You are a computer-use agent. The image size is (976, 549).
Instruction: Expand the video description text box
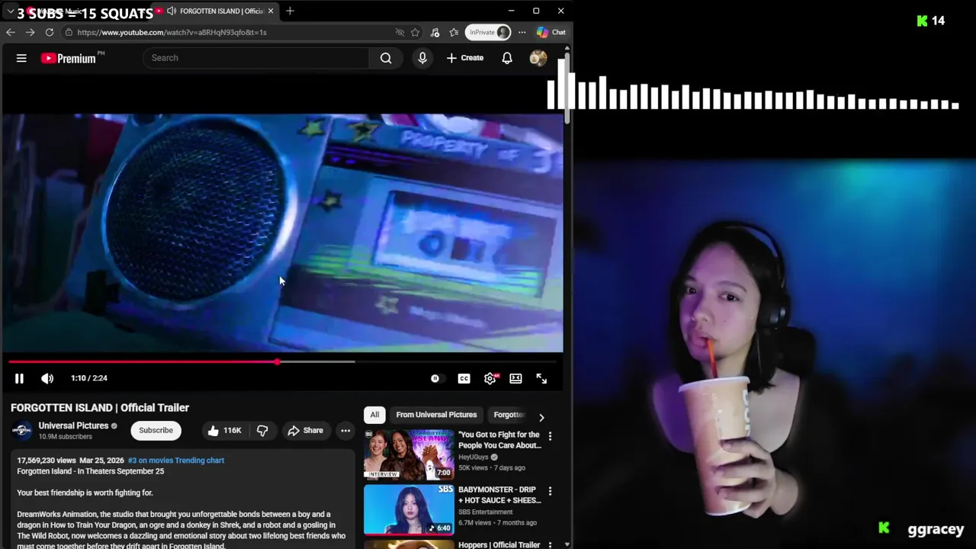click(183, 500)
